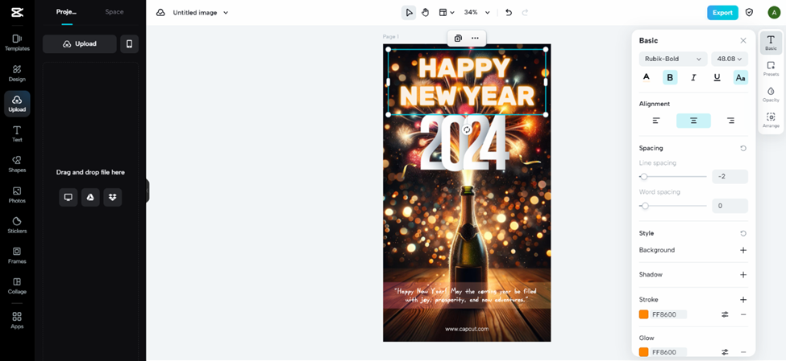This screenshot has height=361, width=786.
Task: Open the Text sidebar panel
Action: [17, 134]
